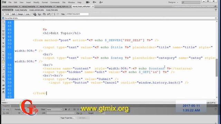
Task: Click the body tag in tag selector
Action: click(4, 103)
